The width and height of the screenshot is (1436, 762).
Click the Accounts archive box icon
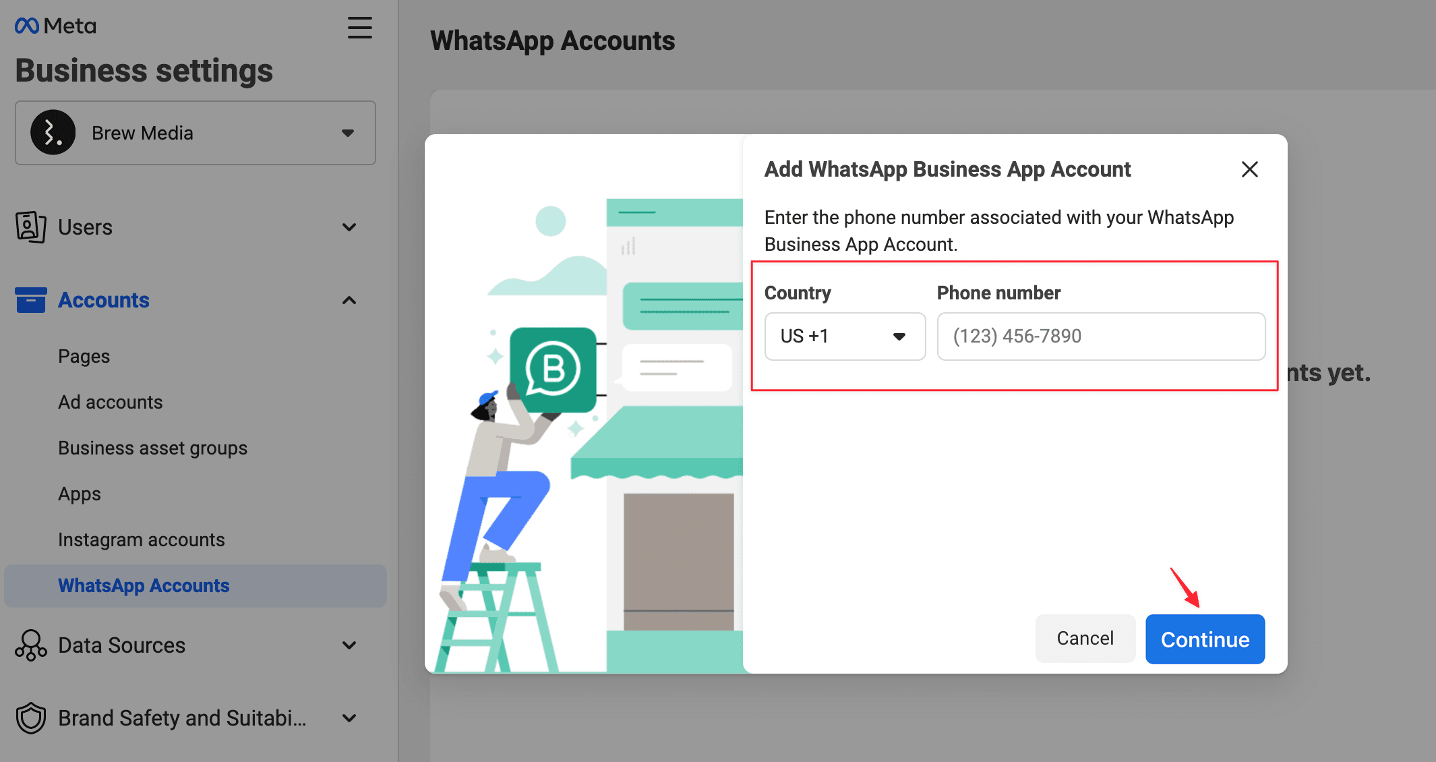[x=31, y=300]
